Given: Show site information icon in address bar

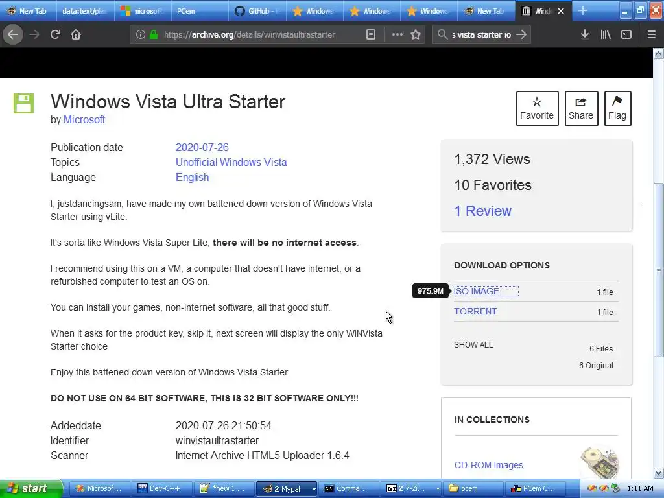Looking at the screenshot, I should point(140,35).
